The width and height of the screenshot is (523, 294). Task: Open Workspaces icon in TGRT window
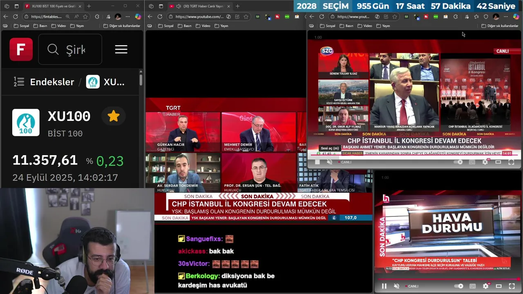click(151, 6)
